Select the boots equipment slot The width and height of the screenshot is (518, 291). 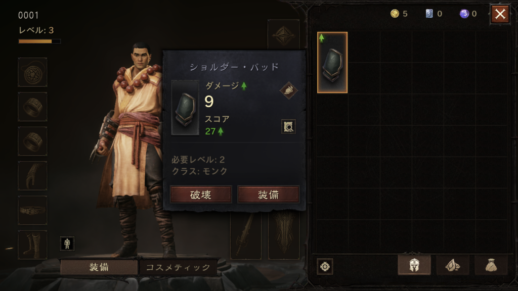click(x=32, y=245)
